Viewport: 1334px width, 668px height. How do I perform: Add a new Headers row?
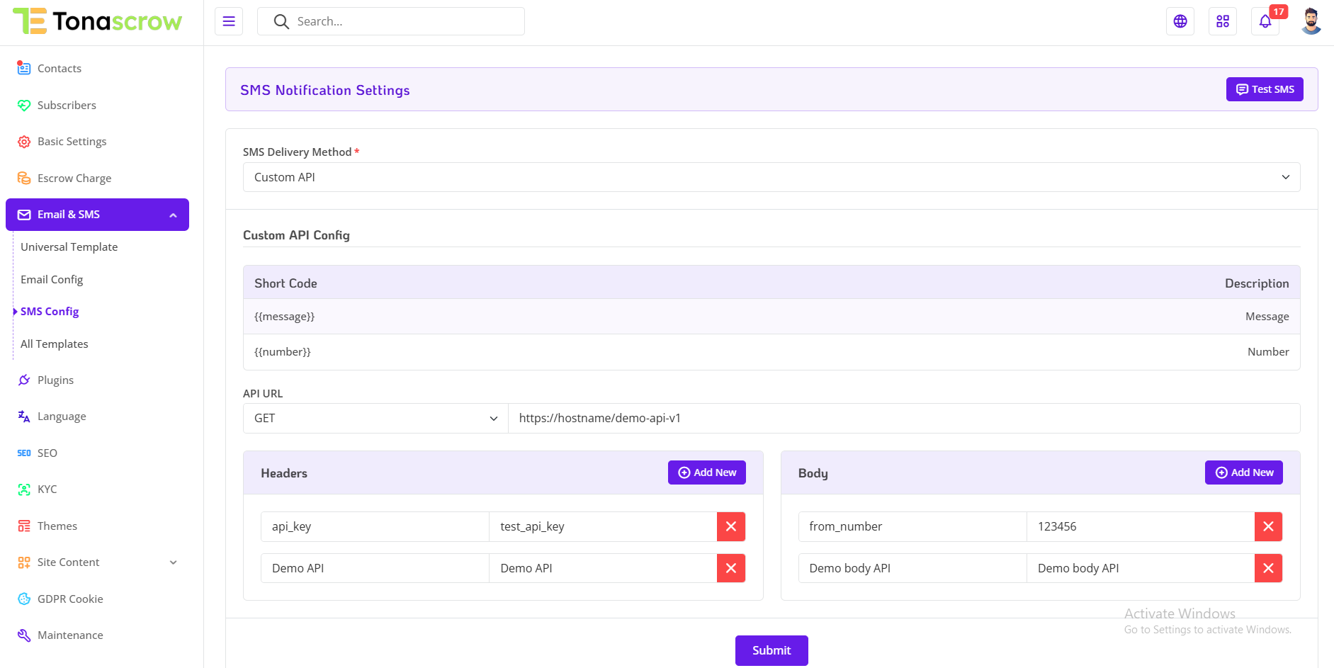pyautogui.click(x=706, y=472)
